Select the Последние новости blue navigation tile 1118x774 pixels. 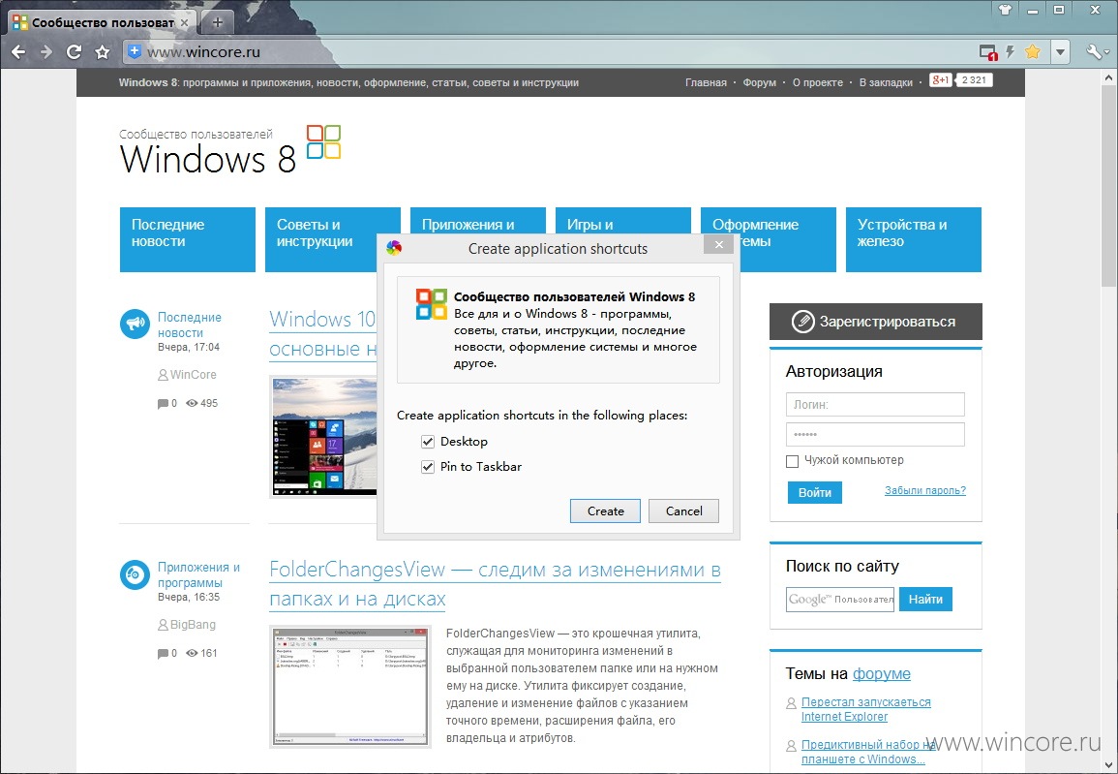pyautogui.click(x=188, y=239)
